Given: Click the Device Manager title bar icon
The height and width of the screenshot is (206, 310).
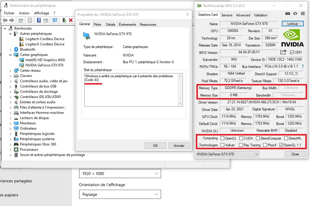Looking at the screenshot, I should tap(6, 5).
